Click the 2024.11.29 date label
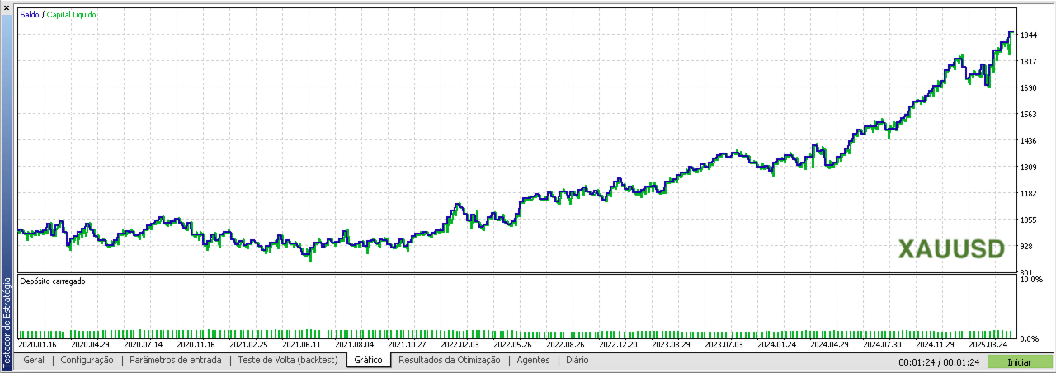This screenshot has height=373, width=1056. click(x=936, y=345)
